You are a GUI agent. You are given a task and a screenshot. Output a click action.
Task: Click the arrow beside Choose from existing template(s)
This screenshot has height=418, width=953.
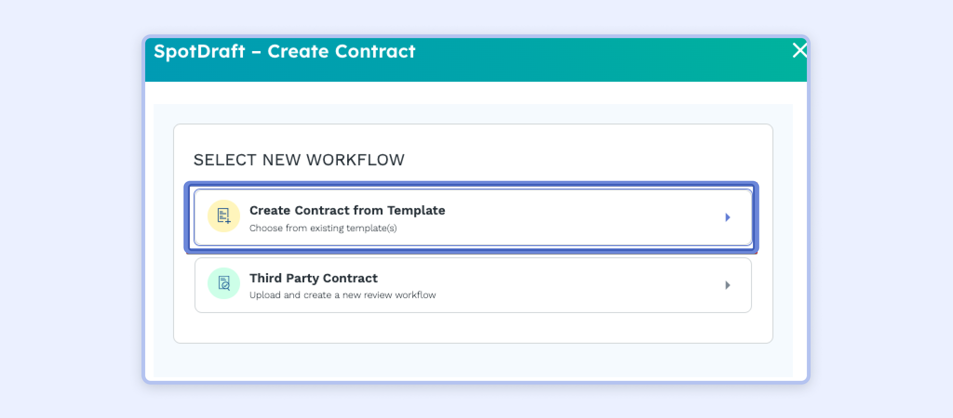pos(728,217)
